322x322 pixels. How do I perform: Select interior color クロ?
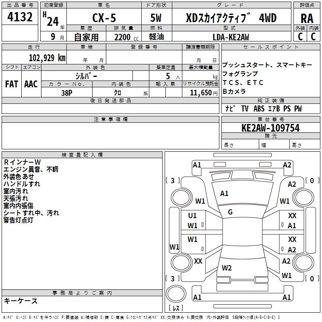click(118, 93)
